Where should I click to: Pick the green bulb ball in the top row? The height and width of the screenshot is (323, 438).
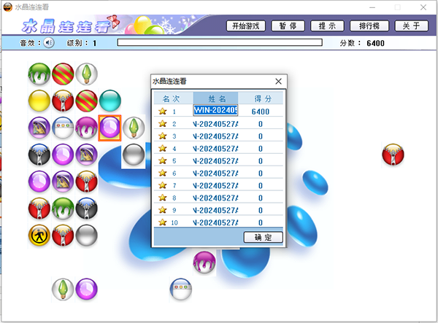87,74
